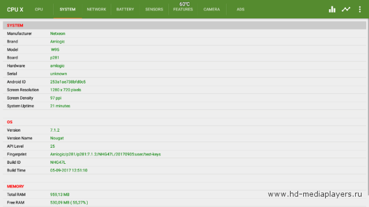Open the BATTERY tab
This screenshot has height=207, width=369.
(x=125, y=9)
